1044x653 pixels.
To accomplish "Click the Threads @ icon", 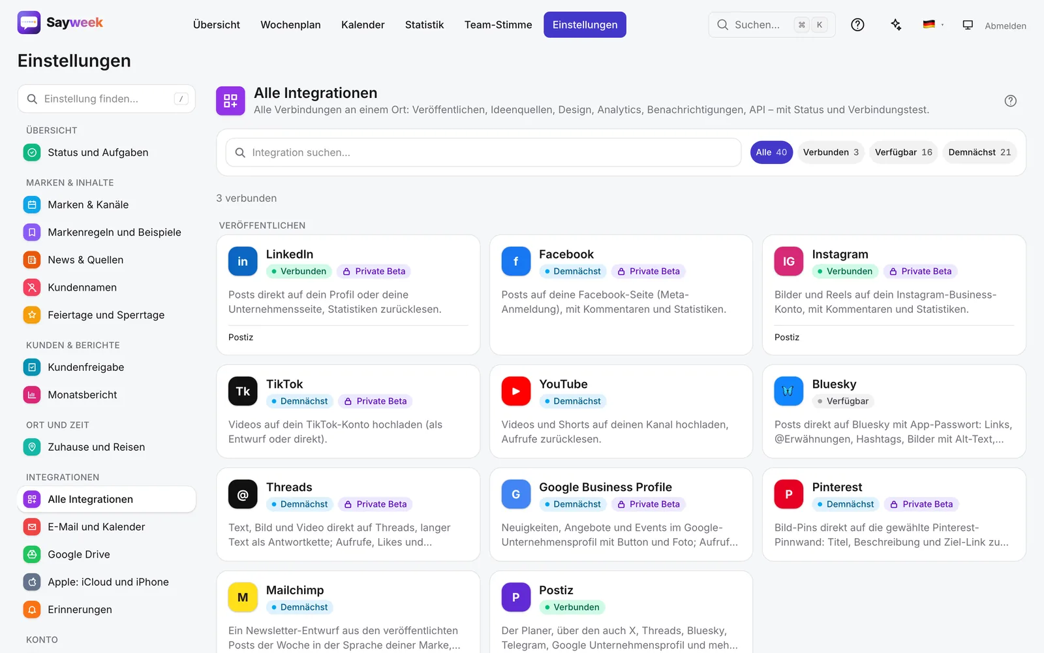I will [243, 494].
